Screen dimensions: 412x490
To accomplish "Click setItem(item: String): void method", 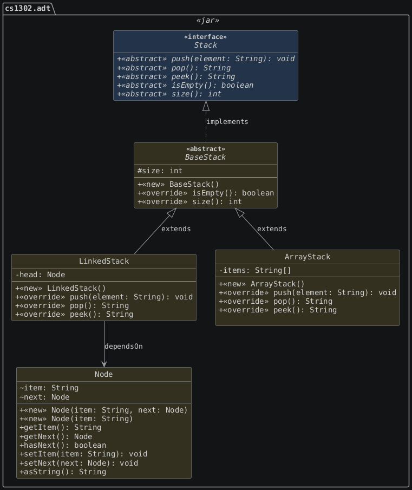I will coord(83,454).
